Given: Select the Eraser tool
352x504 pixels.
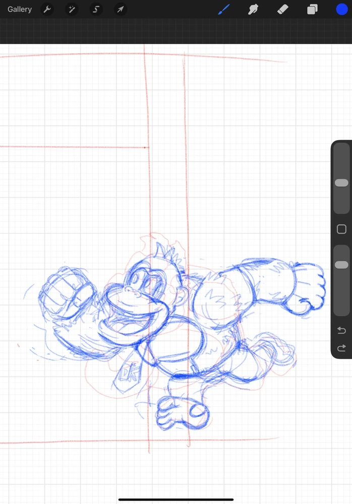Looking at the screenshot, I should pyautogui.click(x=283, y=9).
